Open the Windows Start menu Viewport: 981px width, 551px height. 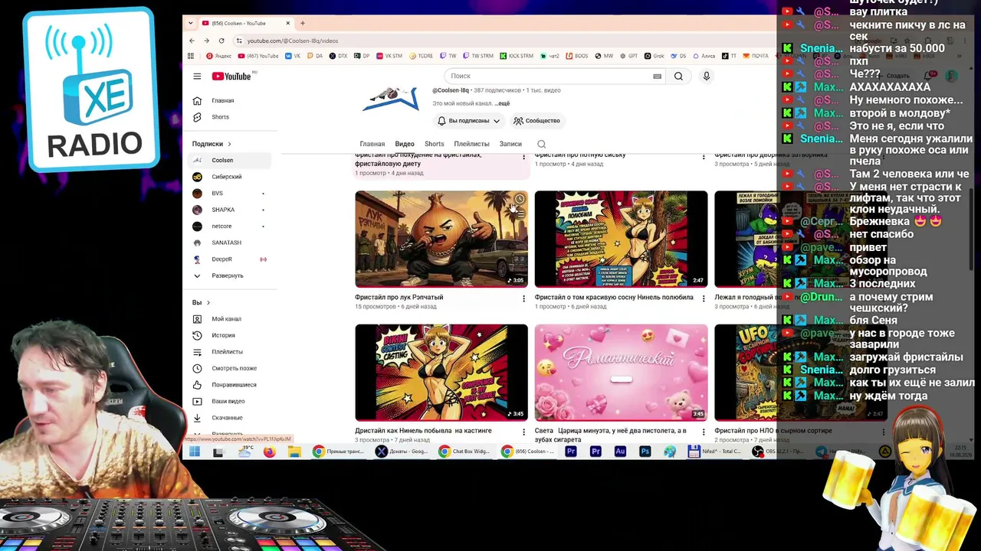[195, 452]
